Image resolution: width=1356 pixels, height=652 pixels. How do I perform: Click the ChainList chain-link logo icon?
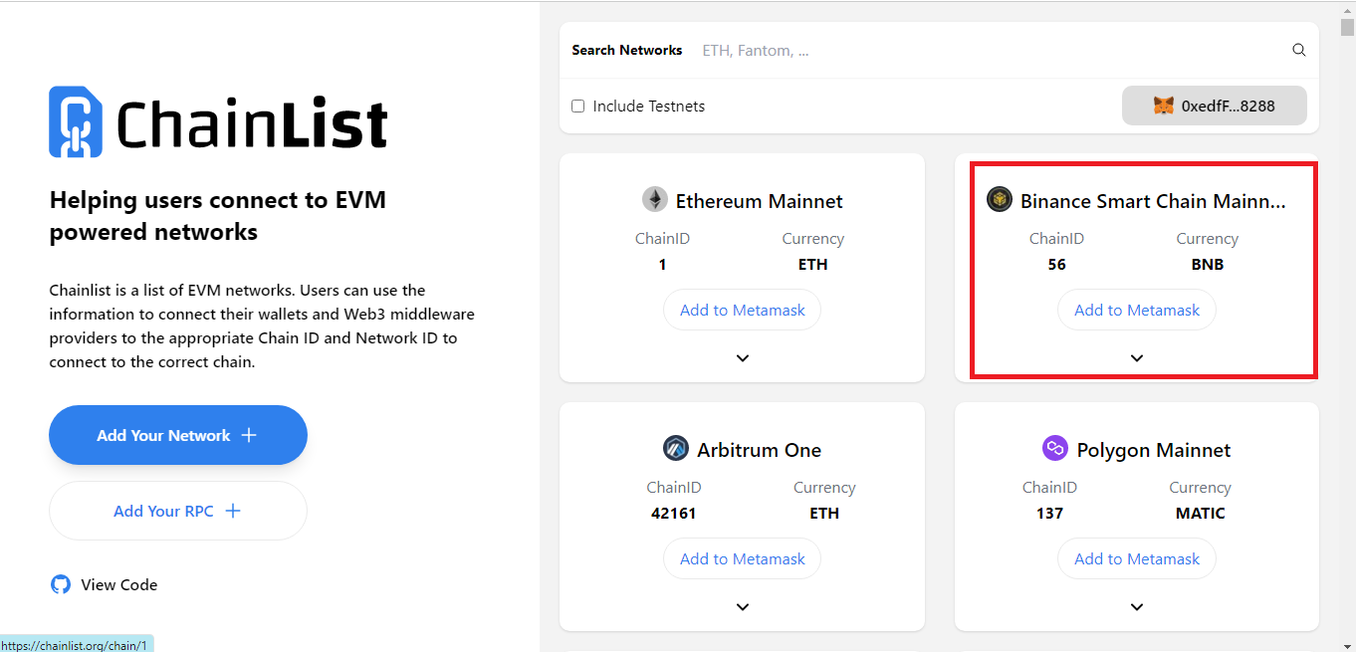point(76,122)
